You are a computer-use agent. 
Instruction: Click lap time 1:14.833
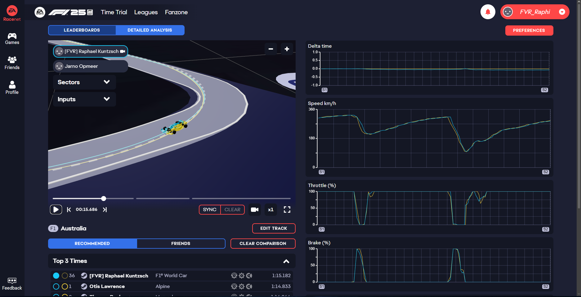(281, 286)
